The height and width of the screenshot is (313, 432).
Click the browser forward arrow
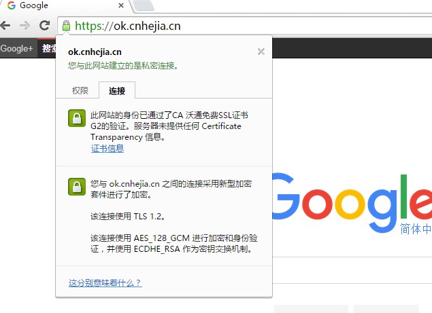click(25, 26)
